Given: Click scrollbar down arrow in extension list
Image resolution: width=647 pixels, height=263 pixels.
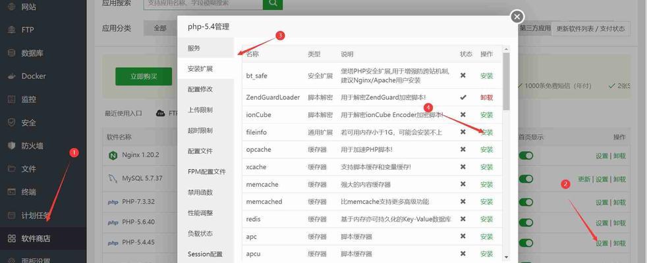Looking at the screenshot, I should 506,257.
